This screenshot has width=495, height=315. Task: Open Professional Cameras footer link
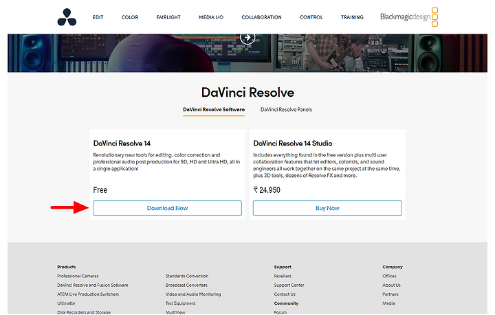click(x=78, y=276)
